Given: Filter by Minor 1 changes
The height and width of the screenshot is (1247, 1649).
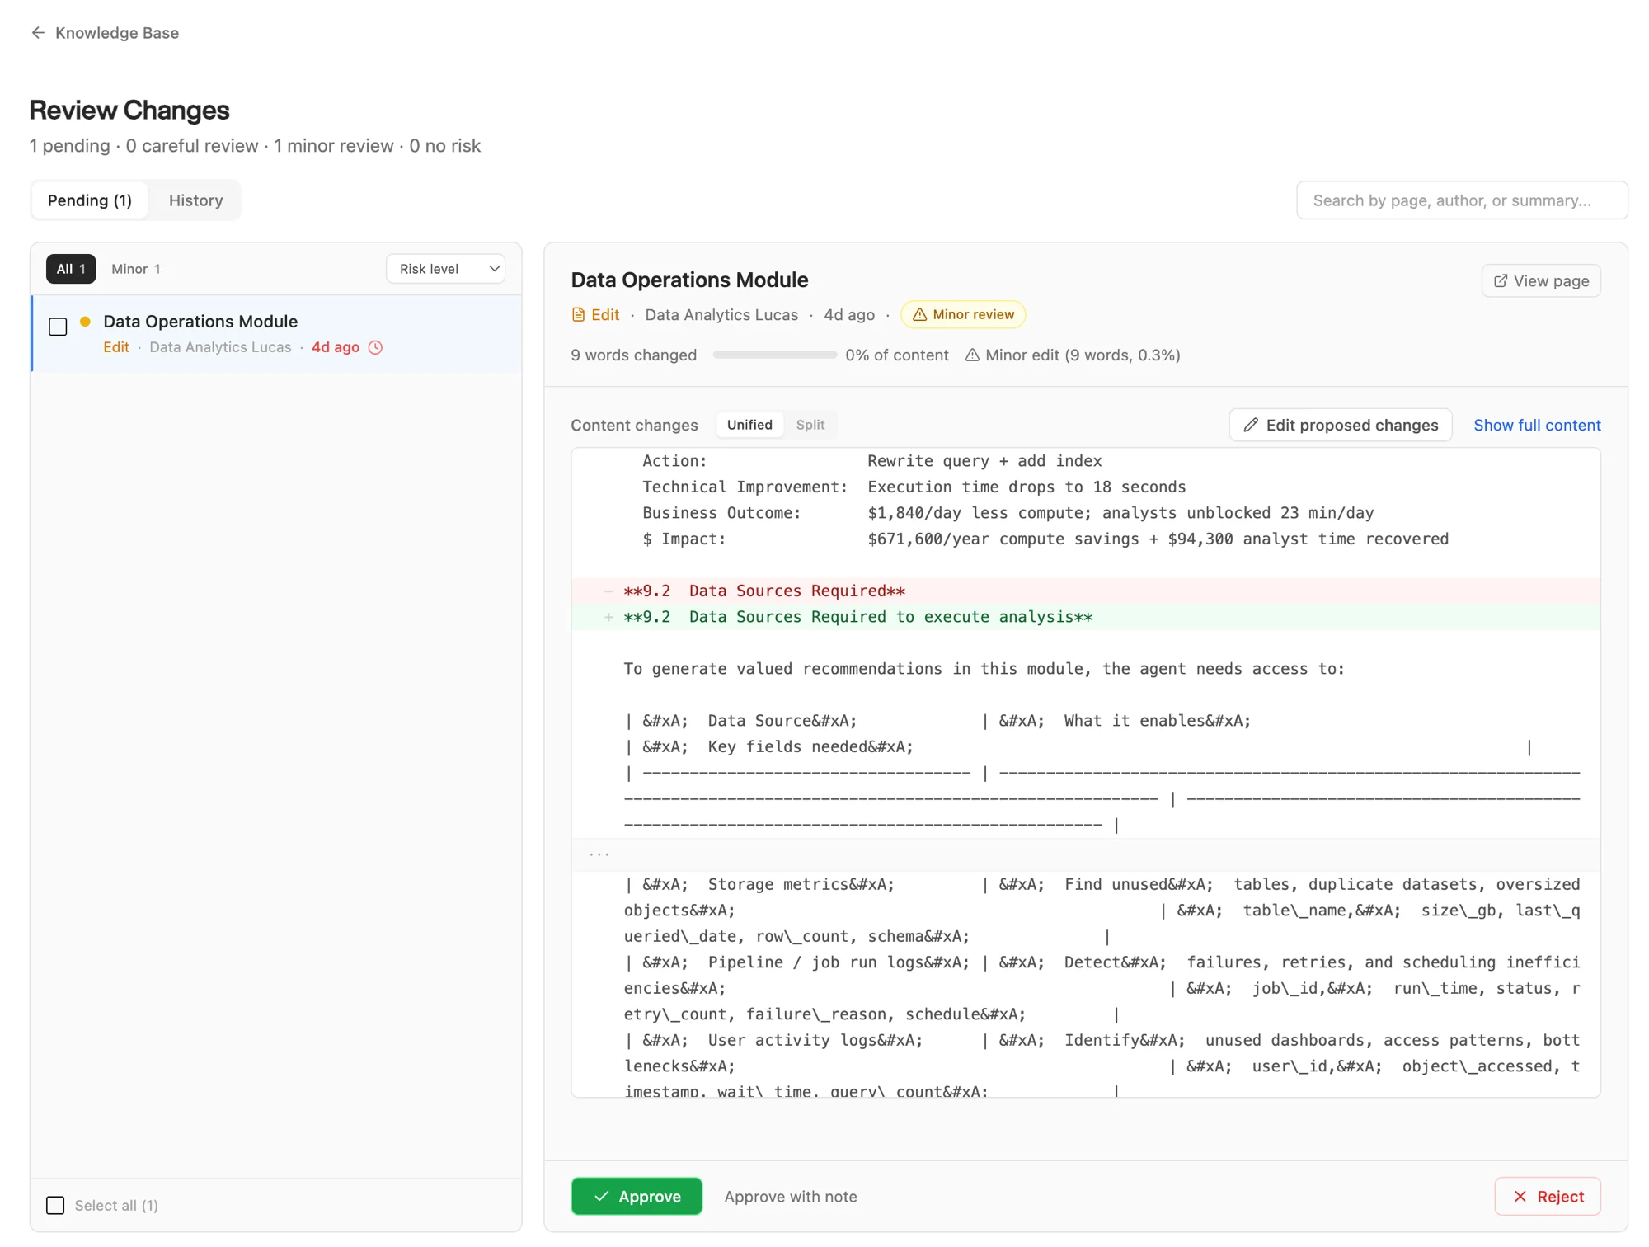Looking at the screenshot, I should [136, 269].
